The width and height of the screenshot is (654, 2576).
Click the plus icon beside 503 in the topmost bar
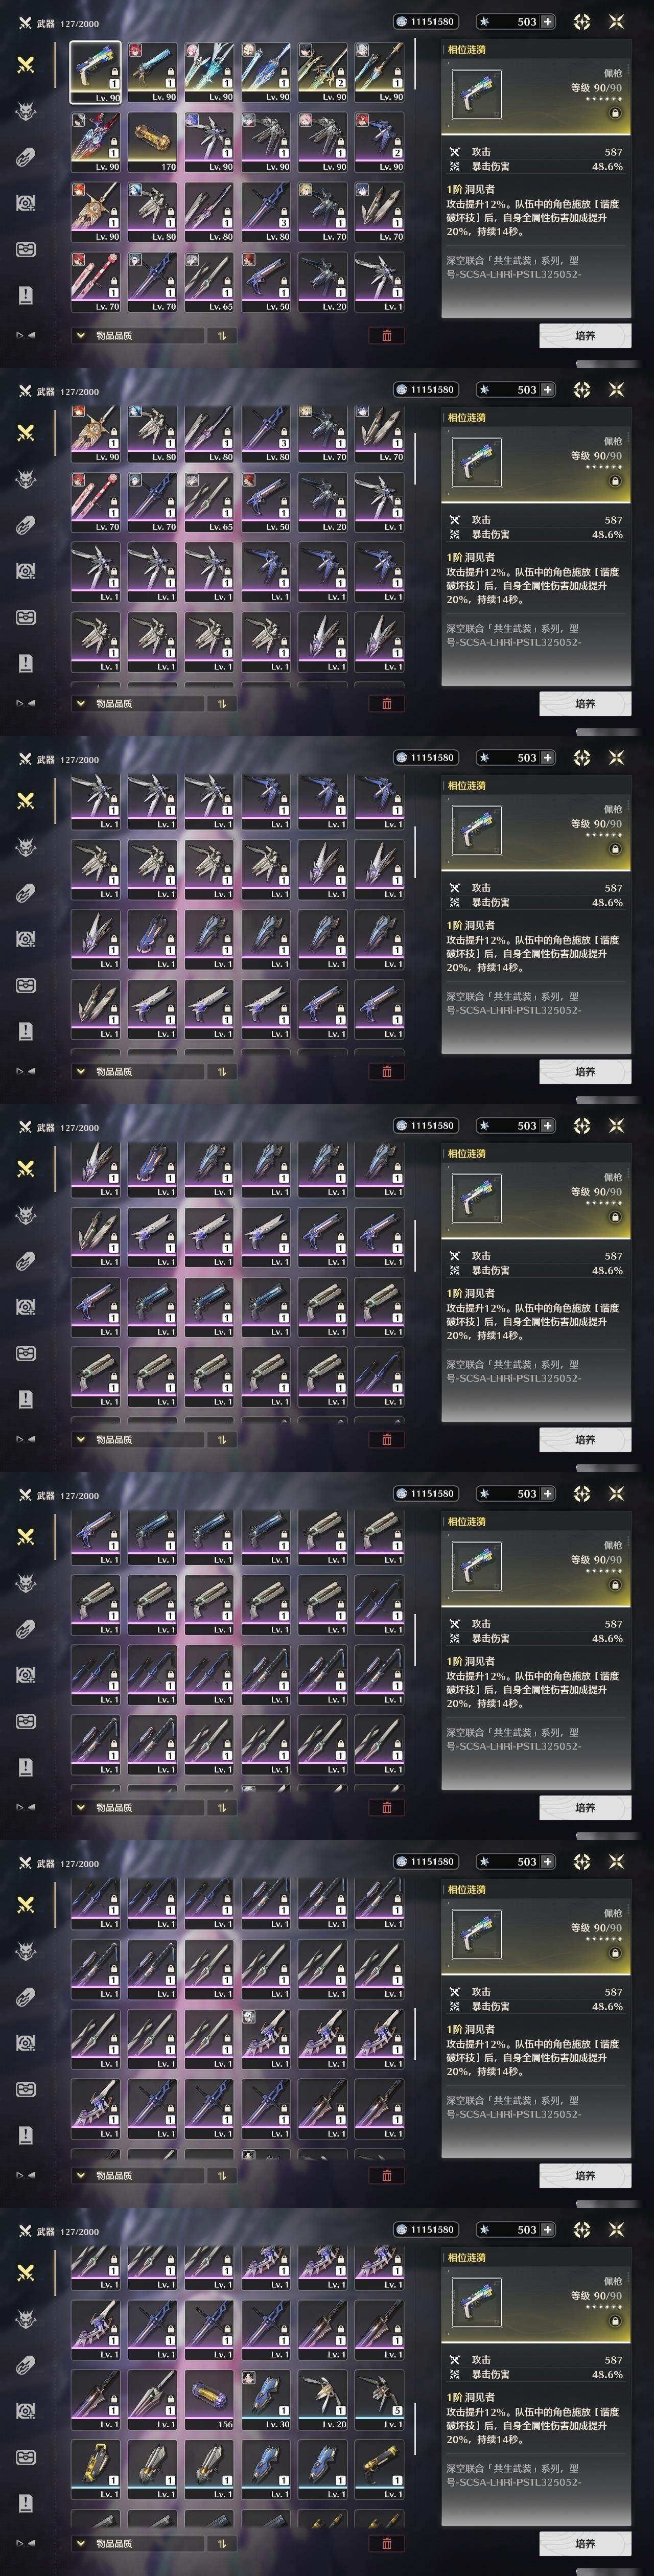547,21
